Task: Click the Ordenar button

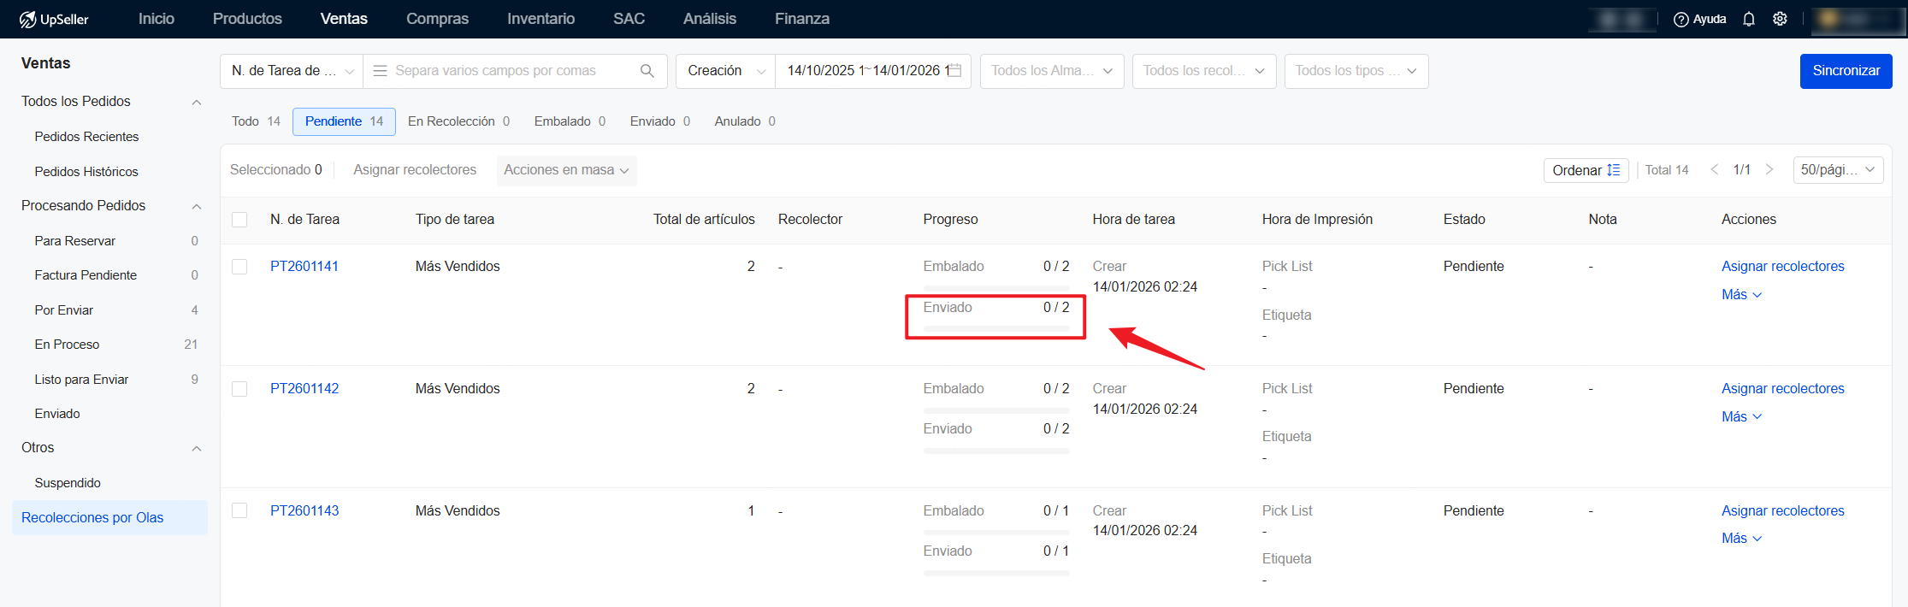Action: tap(1586, 170)
